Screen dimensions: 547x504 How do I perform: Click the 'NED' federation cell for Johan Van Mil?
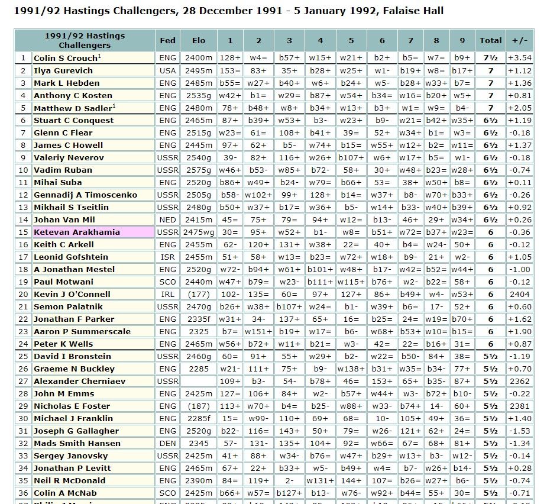coord(168,219)
